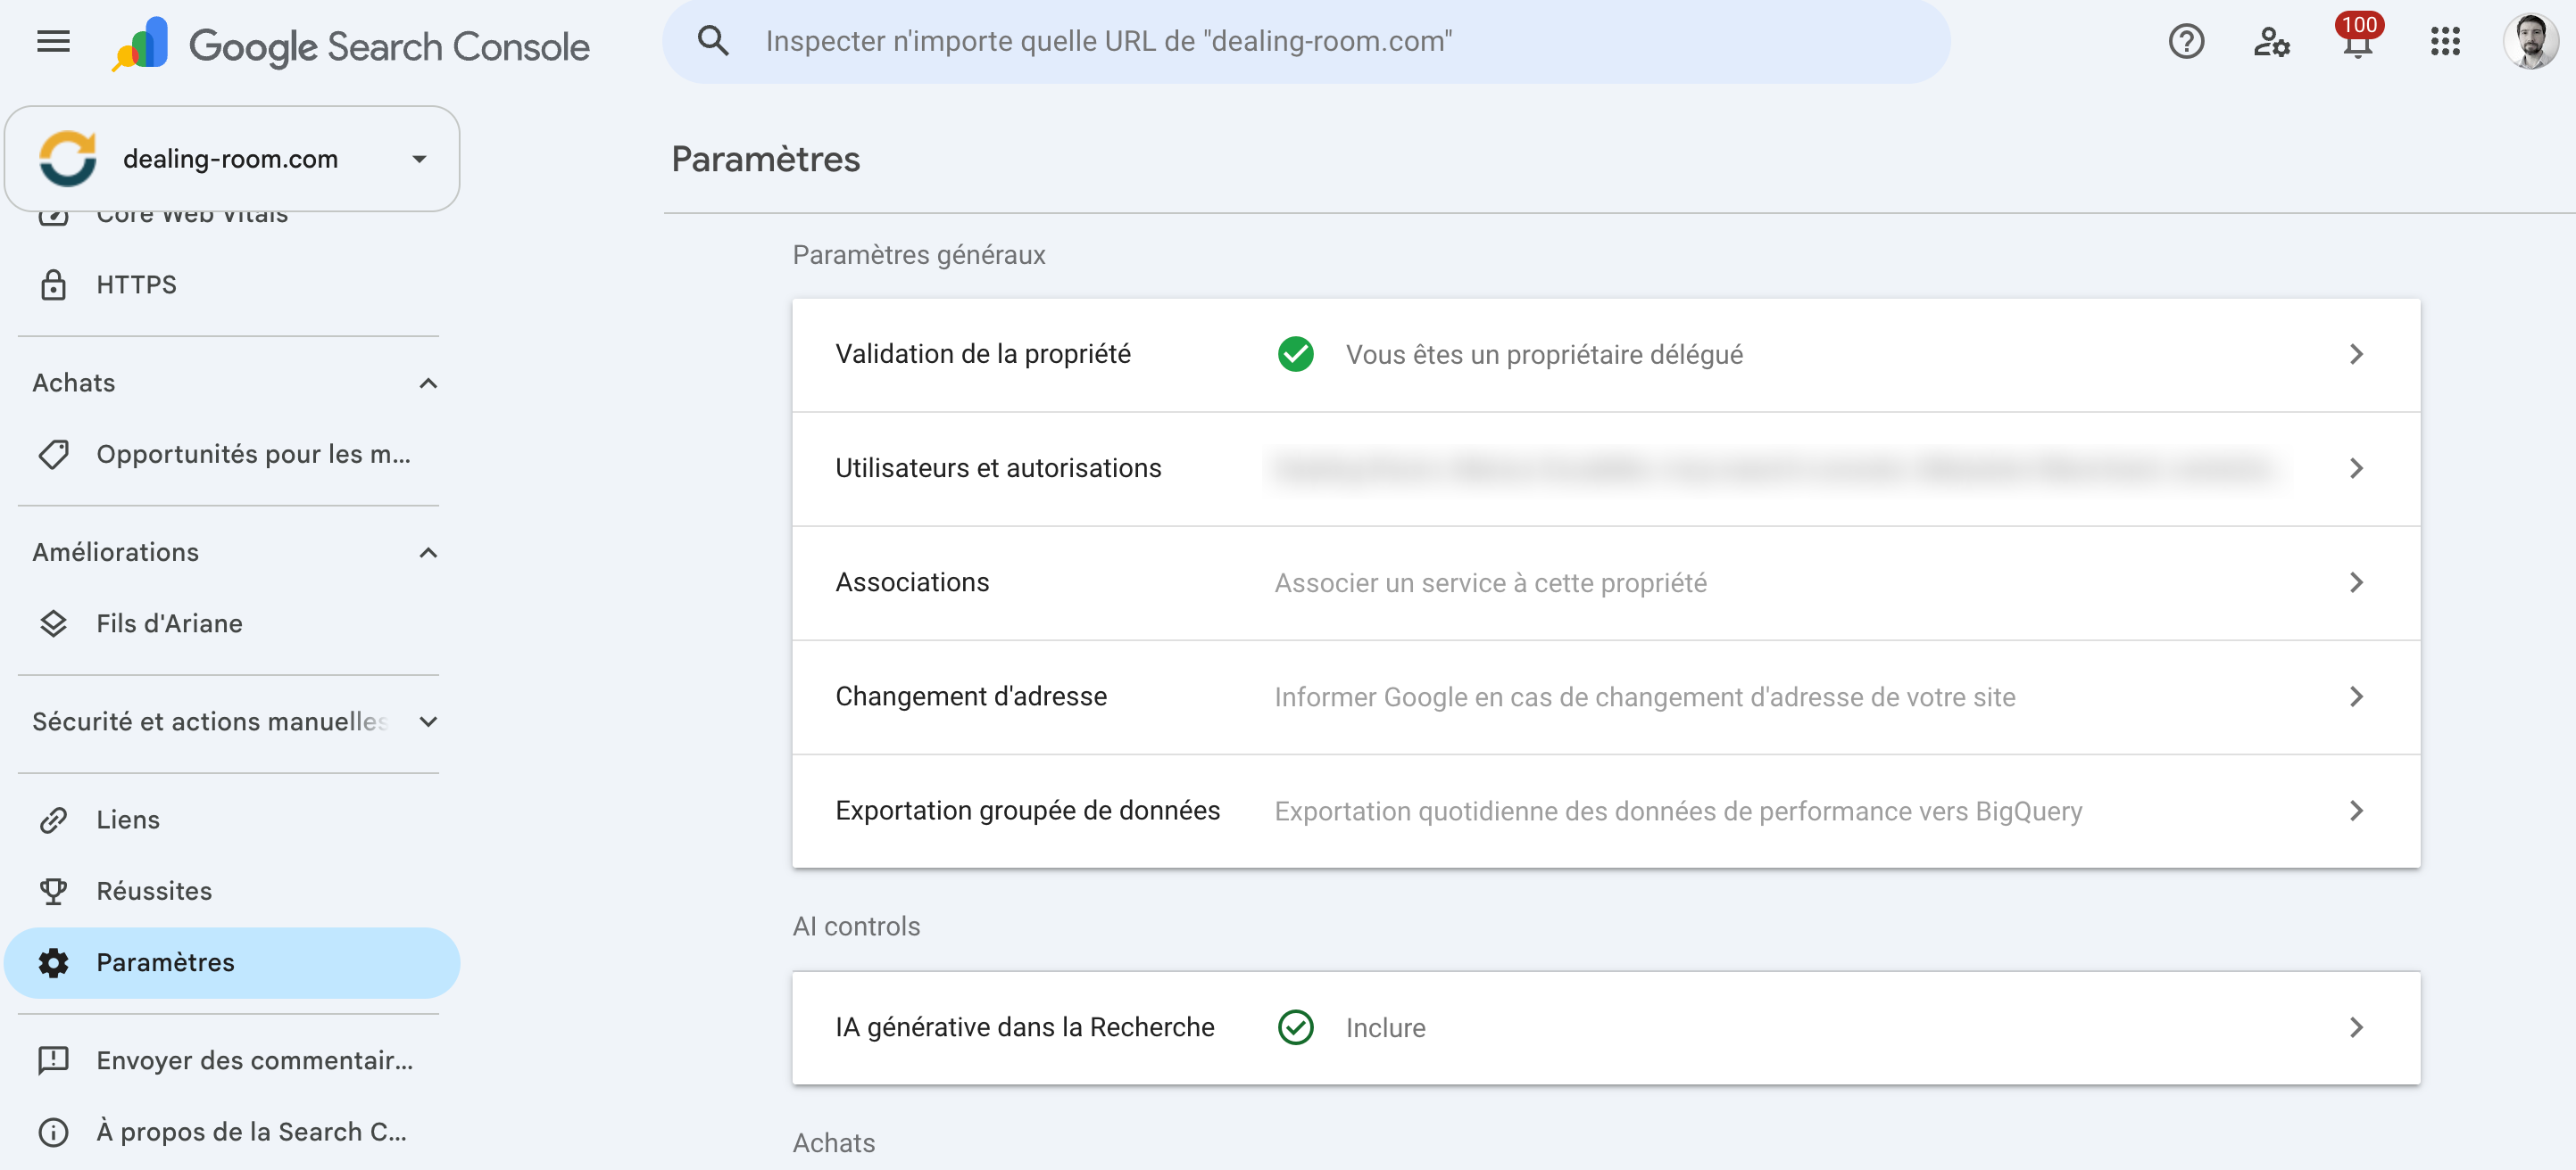The image size is (2576, 1170).
Task: Open Utilisateurs et autorisations row
Action: (1606, 468)
